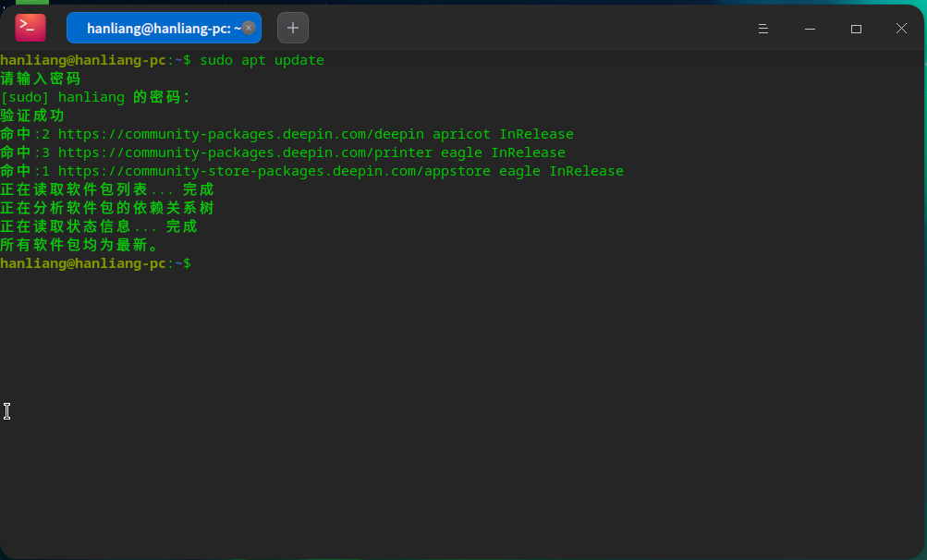Click the '正在读取状态信息... 完成' line
The image size is (927, 560).
tap(99, 226)
